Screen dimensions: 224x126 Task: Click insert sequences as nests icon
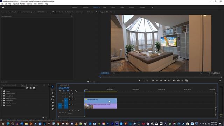click(60, 91)
